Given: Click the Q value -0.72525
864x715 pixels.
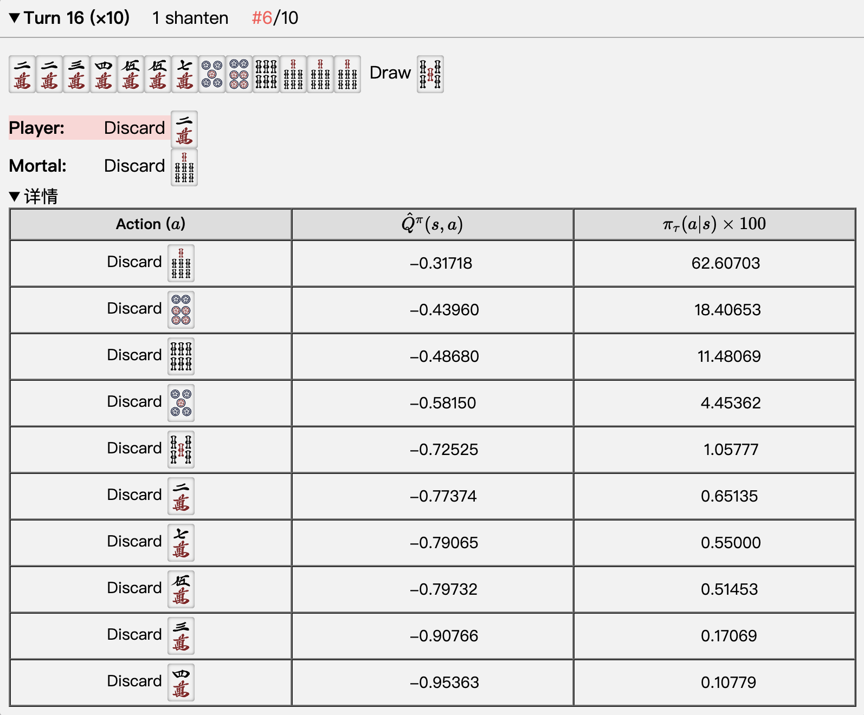Looking at the screenshot, I should 444,450.
